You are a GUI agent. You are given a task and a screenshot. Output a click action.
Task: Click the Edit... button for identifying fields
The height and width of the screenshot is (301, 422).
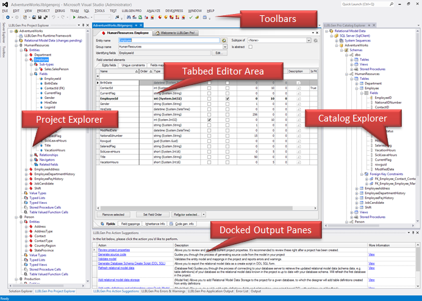click(219, 53)
